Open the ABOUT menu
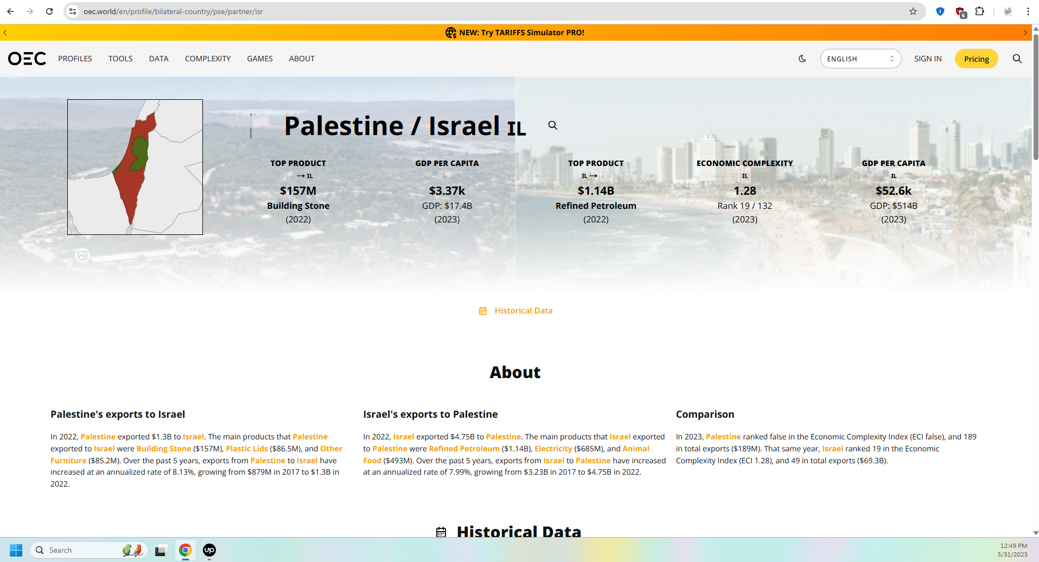Image resolution: width=1039 pixels, height=562 pixels. (302, 59)
